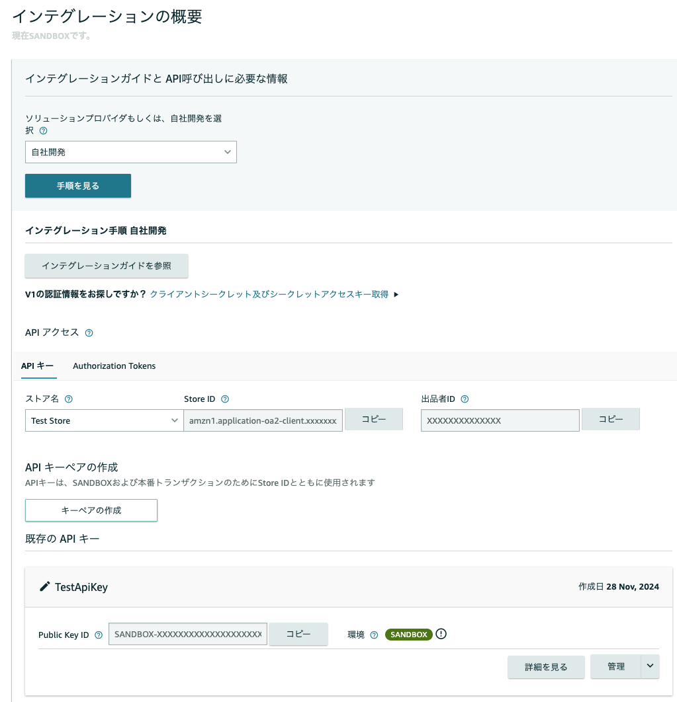Screen dimensions: 677x702
Task: Click help icon next to 出品者ID
Action: [465, 399]
